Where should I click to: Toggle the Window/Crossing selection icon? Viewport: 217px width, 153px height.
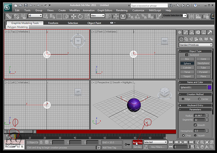pyautogui.click(x=66, y=16)
